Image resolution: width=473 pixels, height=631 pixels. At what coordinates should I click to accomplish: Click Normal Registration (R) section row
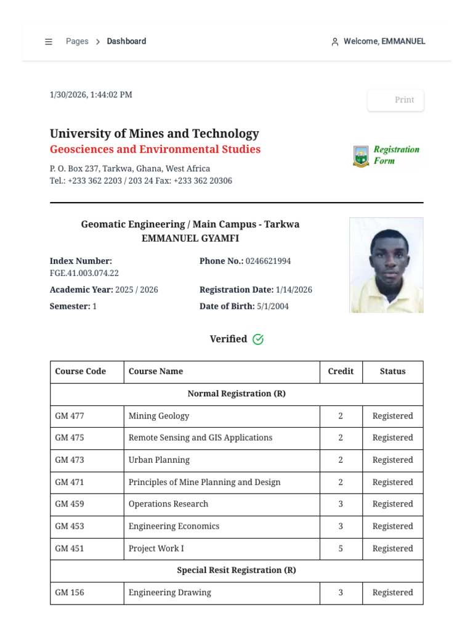coord(236,394)
